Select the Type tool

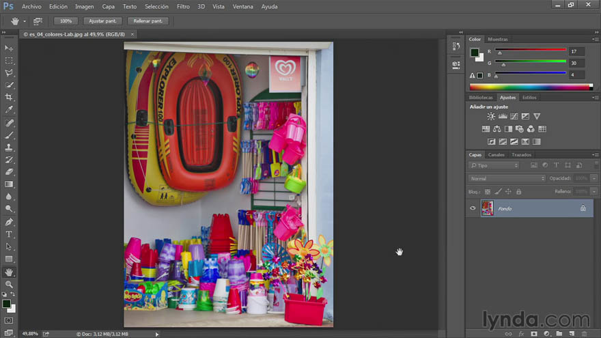coord(9,234)
